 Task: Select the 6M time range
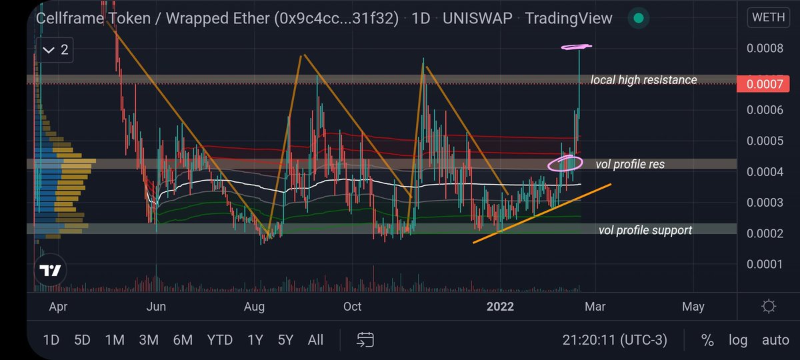pyautogui.click(x=183, y=340)
